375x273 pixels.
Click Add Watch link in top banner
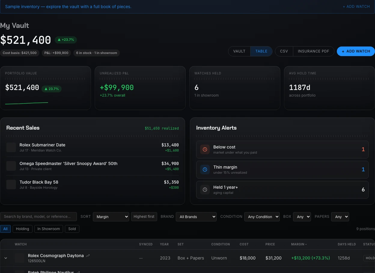pyautogui.click(x=356, y=7)
